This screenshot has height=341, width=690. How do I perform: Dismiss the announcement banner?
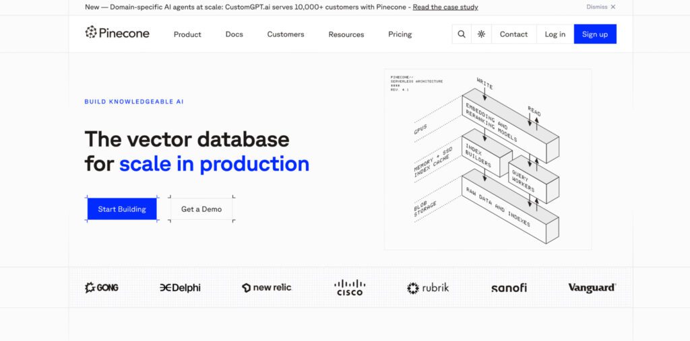tap(600, 7)
